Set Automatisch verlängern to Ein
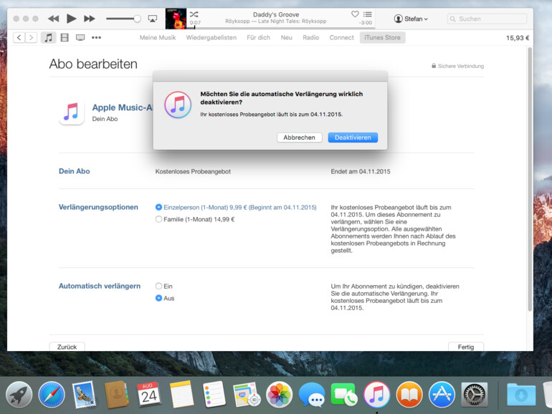 [x=158, y=286]
